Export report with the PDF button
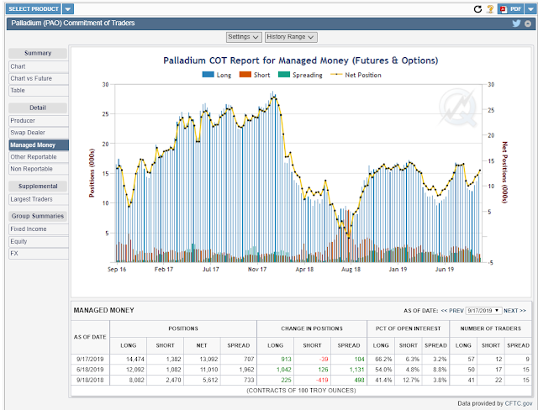Viewport: 538px width, 410px height. [x=511, y=9]
